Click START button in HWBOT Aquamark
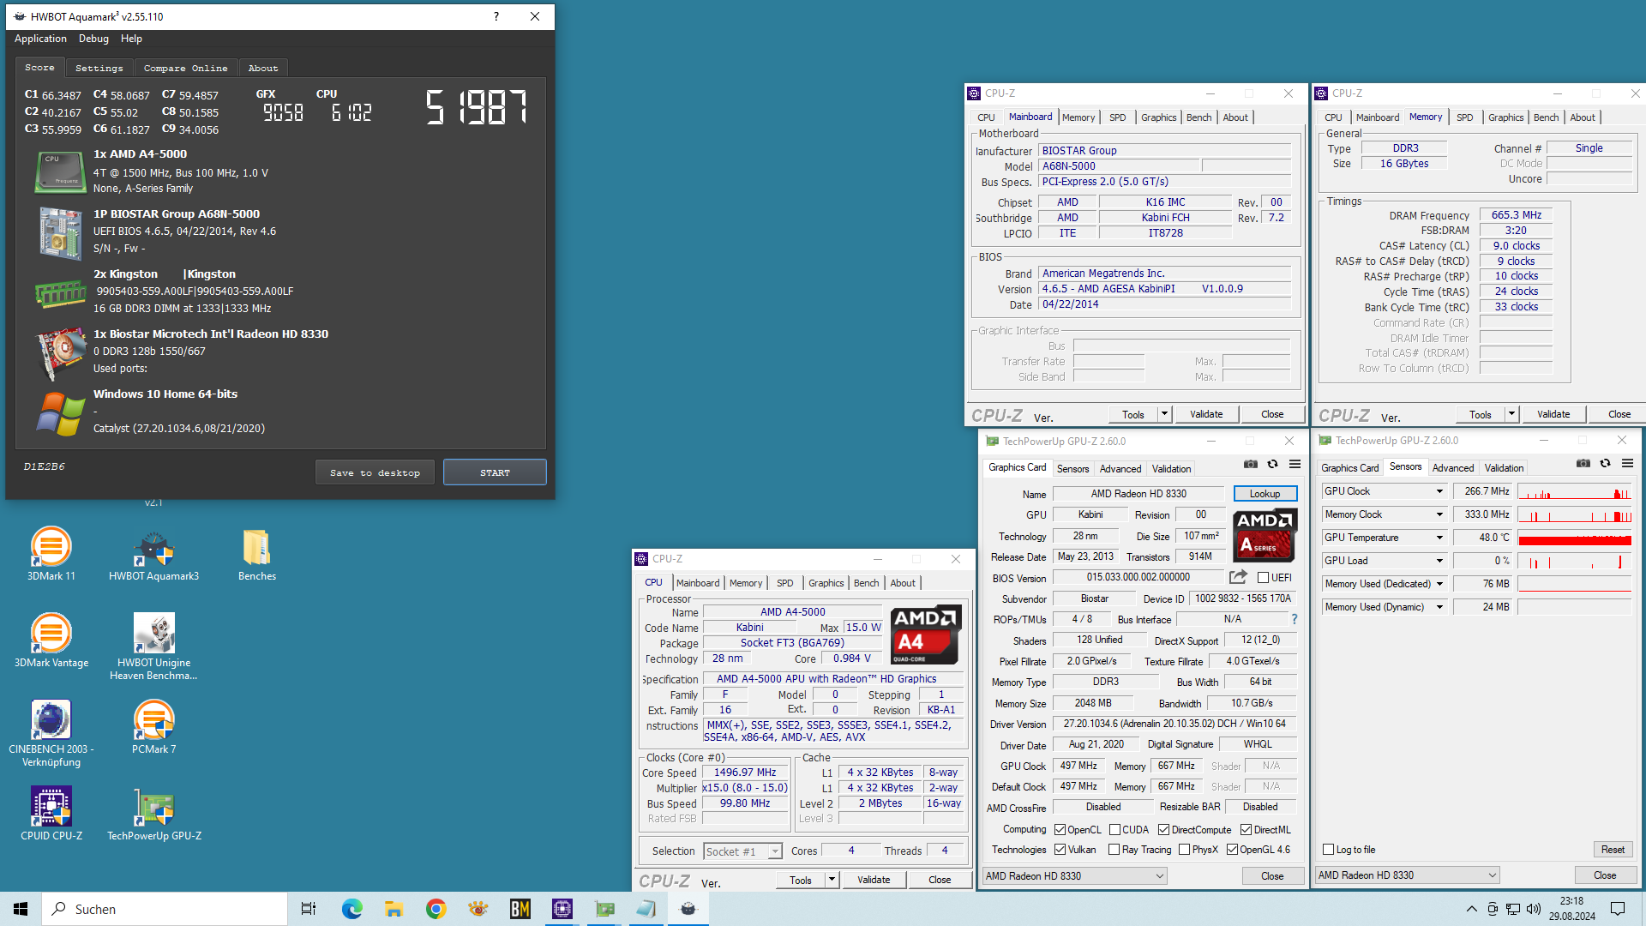This screenshot has width=1646, height=926. (495, 472)
